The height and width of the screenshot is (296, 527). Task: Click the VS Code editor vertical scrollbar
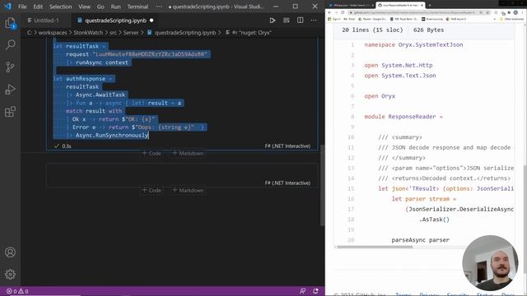[323, 185]
